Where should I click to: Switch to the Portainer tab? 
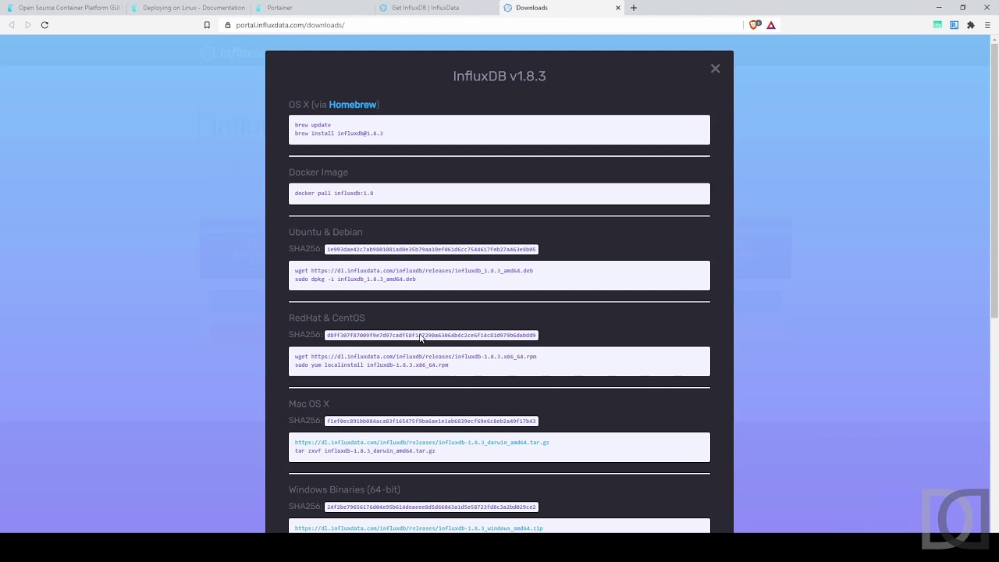pos(312,8)
